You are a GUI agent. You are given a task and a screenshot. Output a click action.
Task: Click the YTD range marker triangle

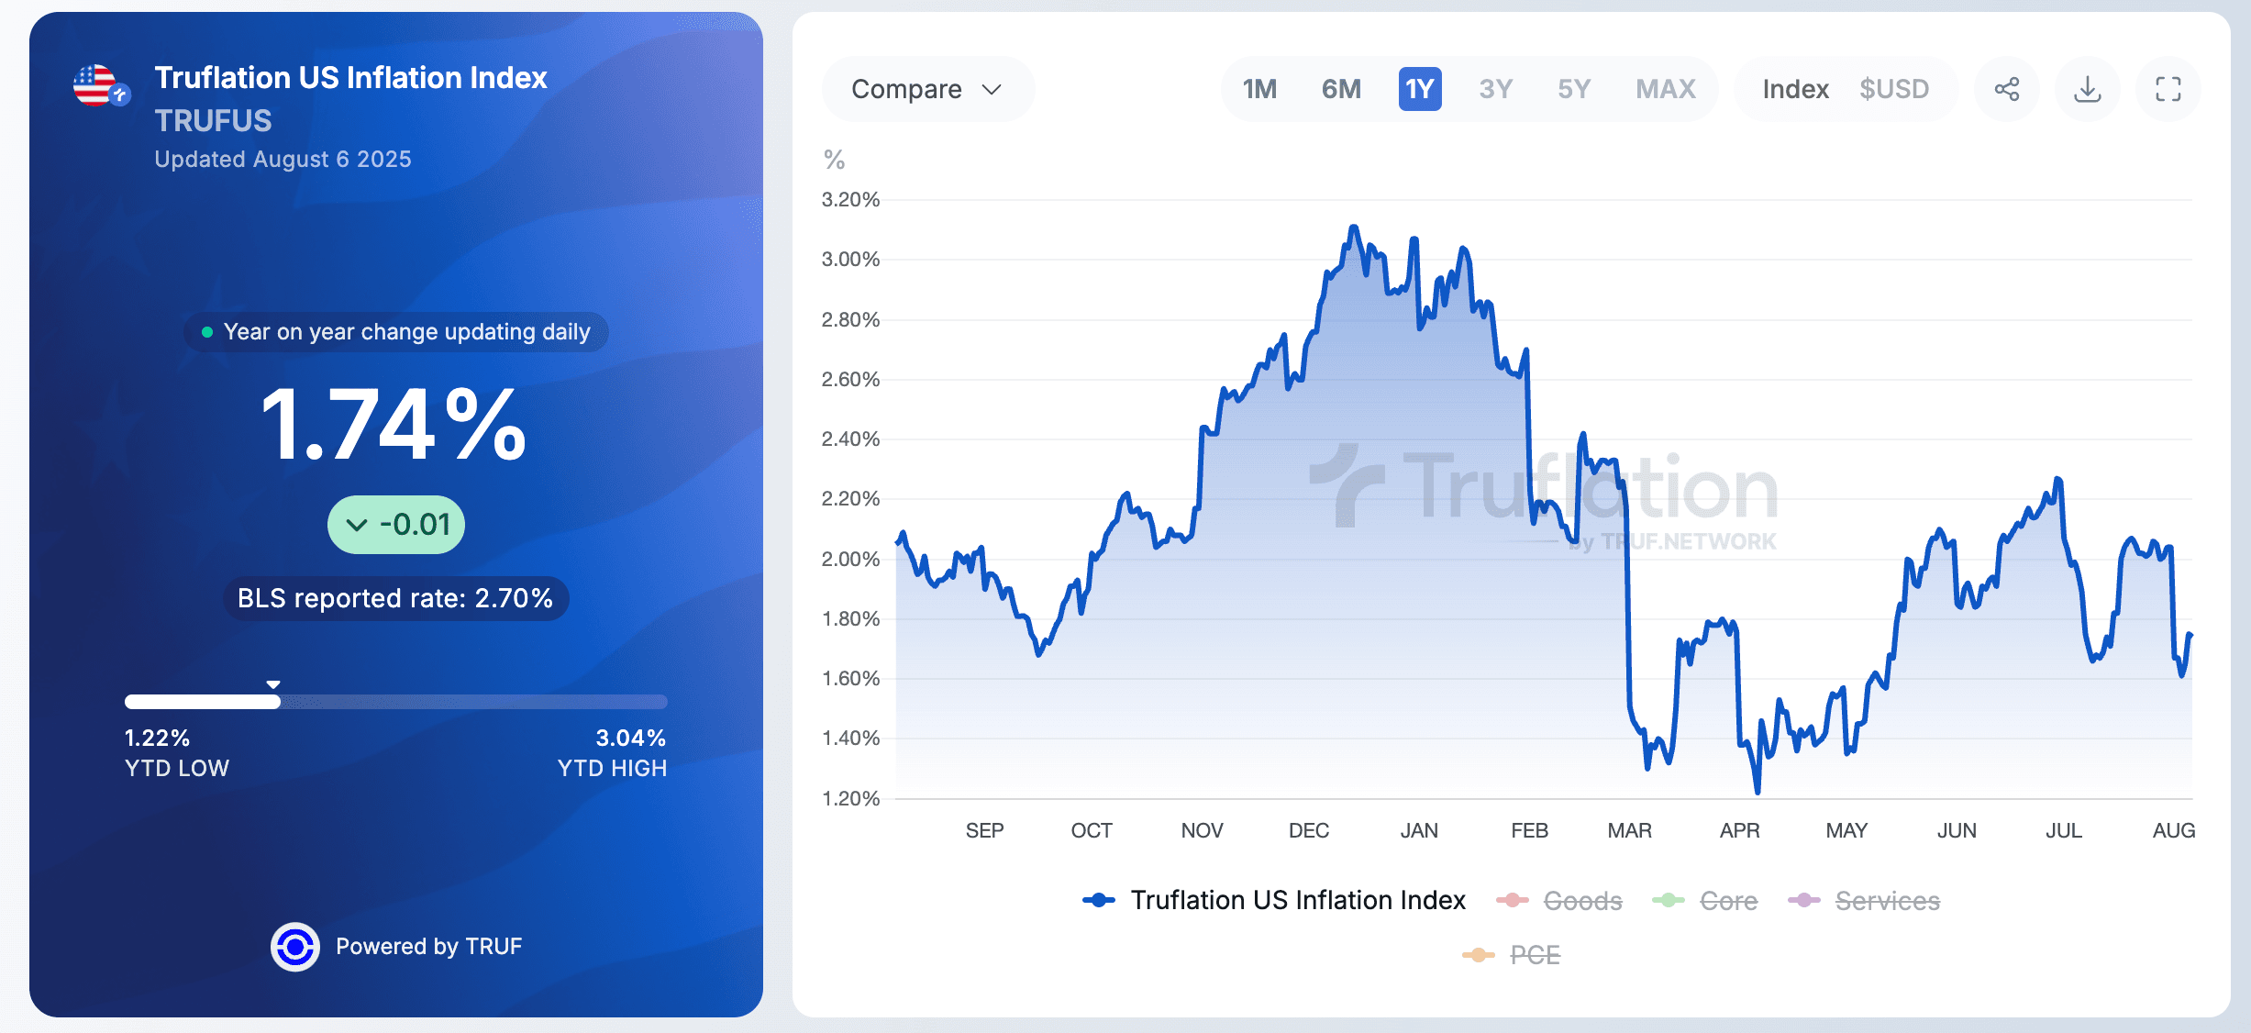(x=273, y=684)
